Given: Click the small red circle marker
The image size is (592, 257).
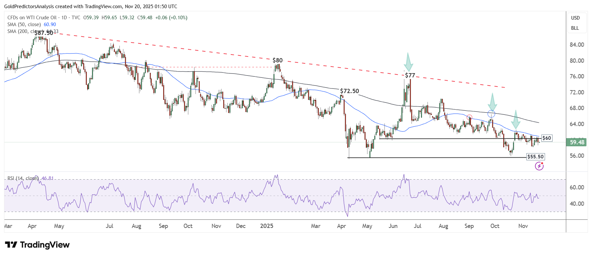Looking at the screenshot, I should tap(469, 117).
